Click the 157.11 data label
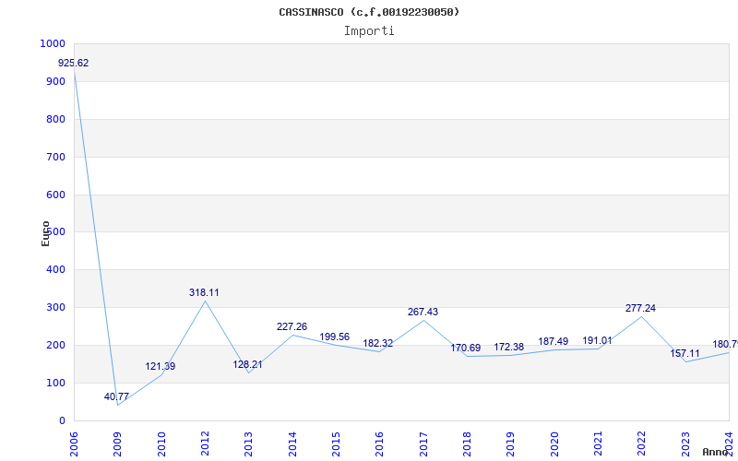Viewport: 738px width, 461px height. 684,354
